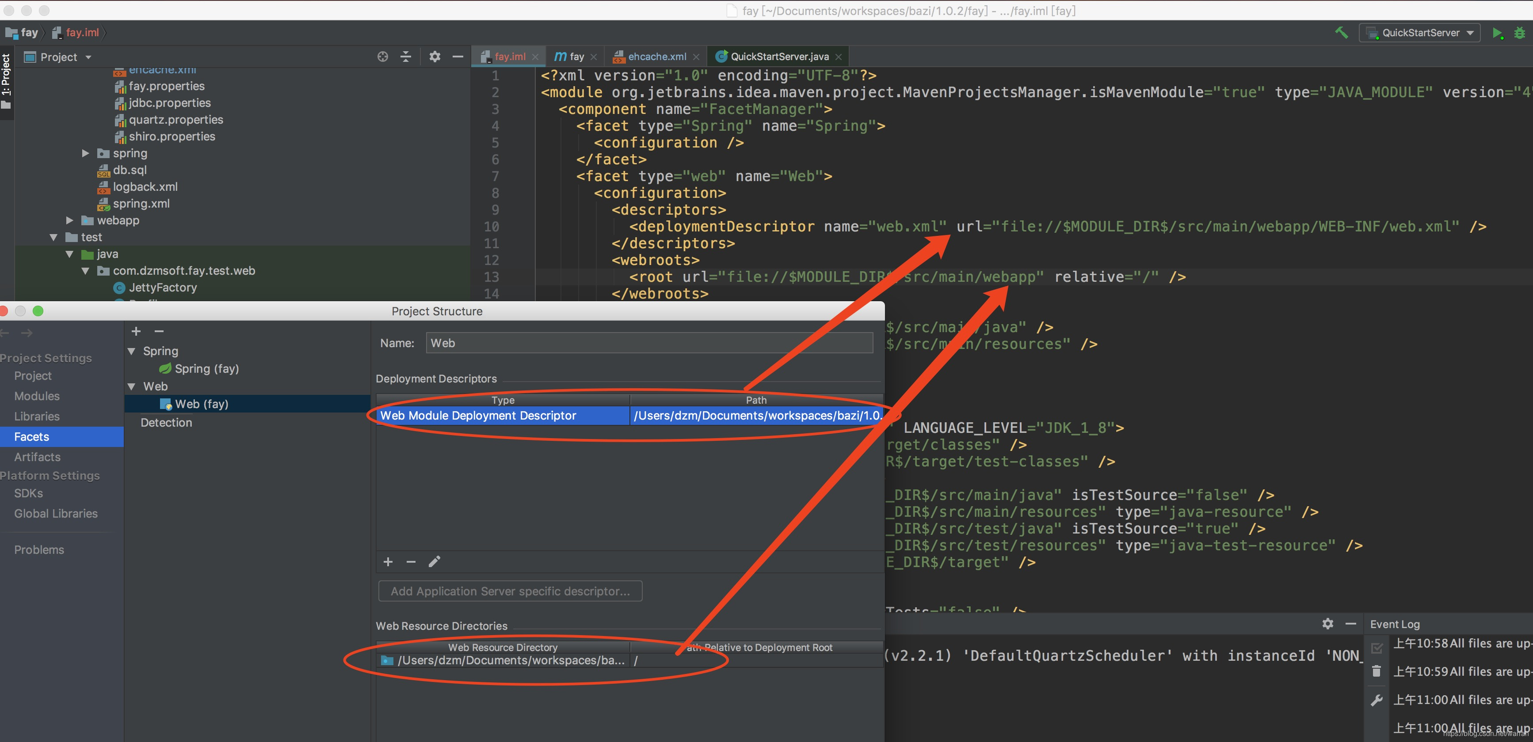This screenshot has width=1533, height=742.
Task: Open Project panel settings gear
Action: tap(435, 57)
